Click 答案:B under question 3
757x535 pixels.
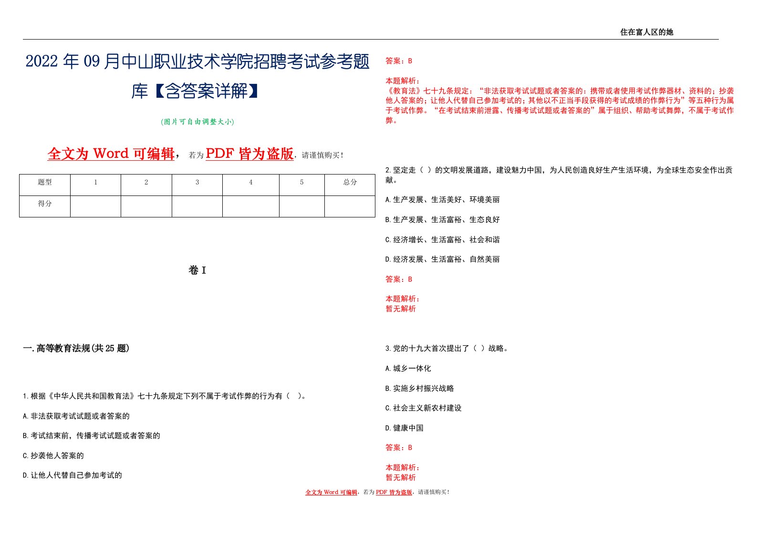click(x=399, y=448)
